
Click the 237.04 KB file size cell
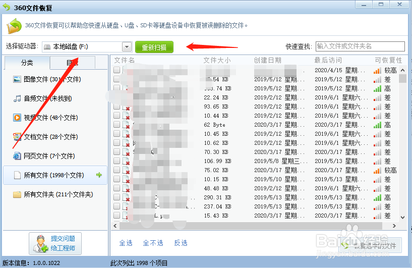click(x=217, y=206)
